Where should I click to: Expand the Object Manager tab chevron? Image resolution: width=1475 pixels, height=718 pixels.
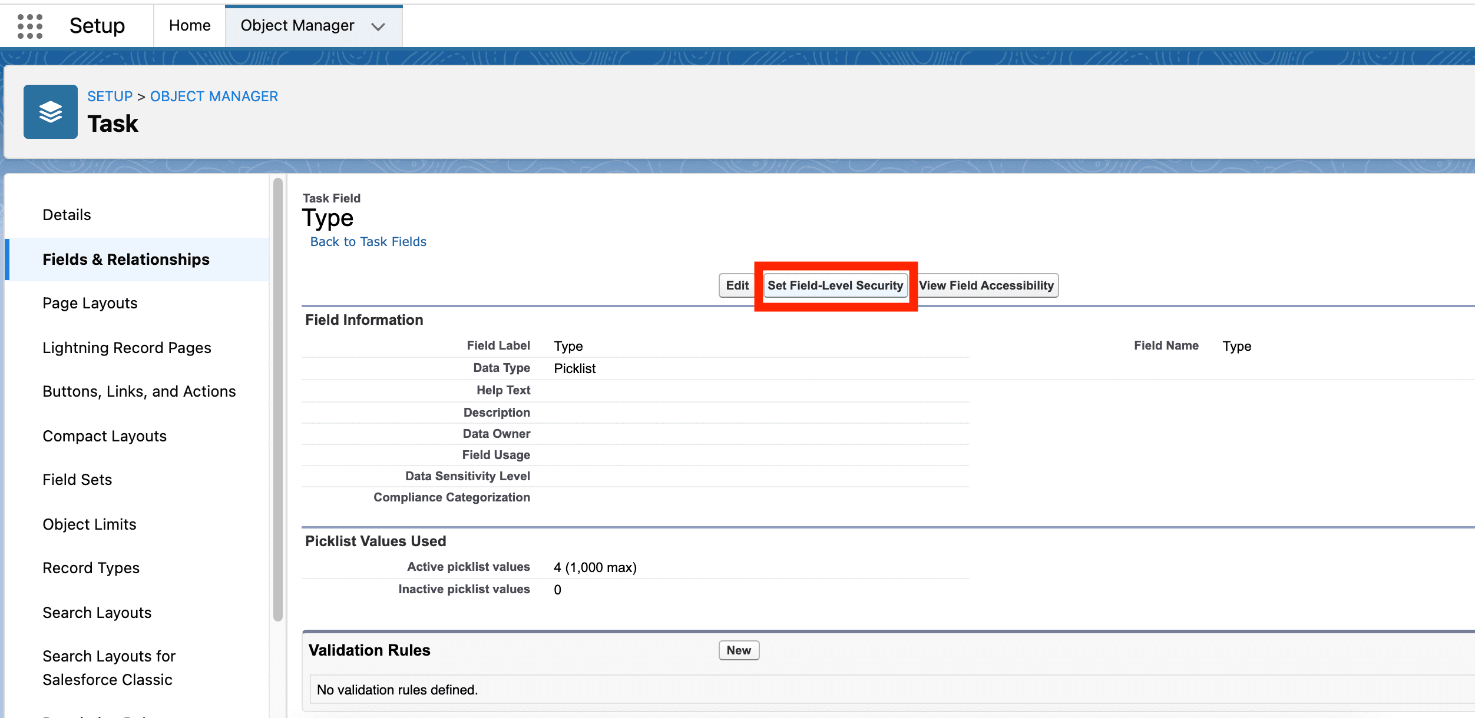(x=378, y=26)
